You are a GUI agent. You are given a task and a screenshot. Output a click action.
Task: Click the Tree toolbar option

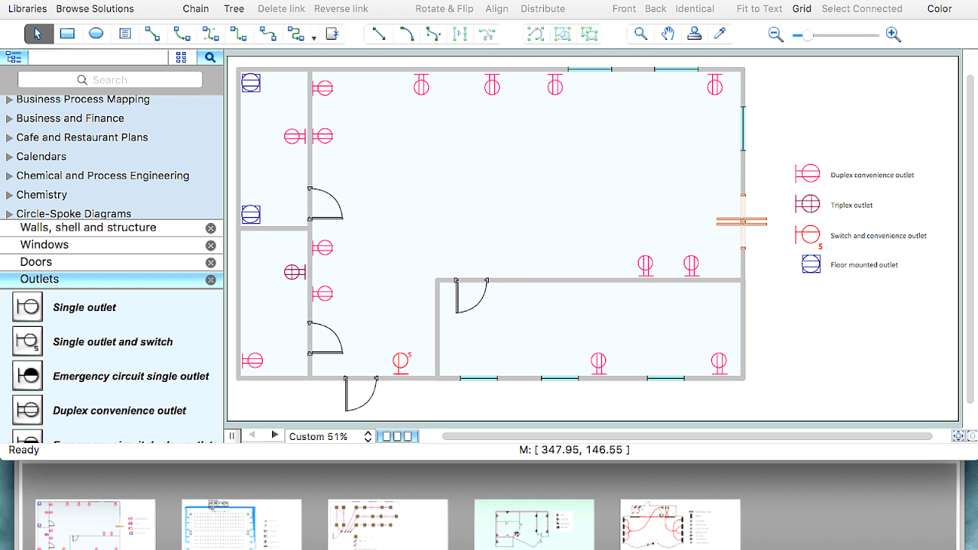point(234,9)
